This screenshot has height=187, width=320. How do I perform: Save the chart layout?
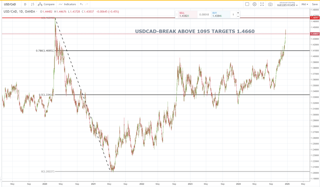(315, 4)
